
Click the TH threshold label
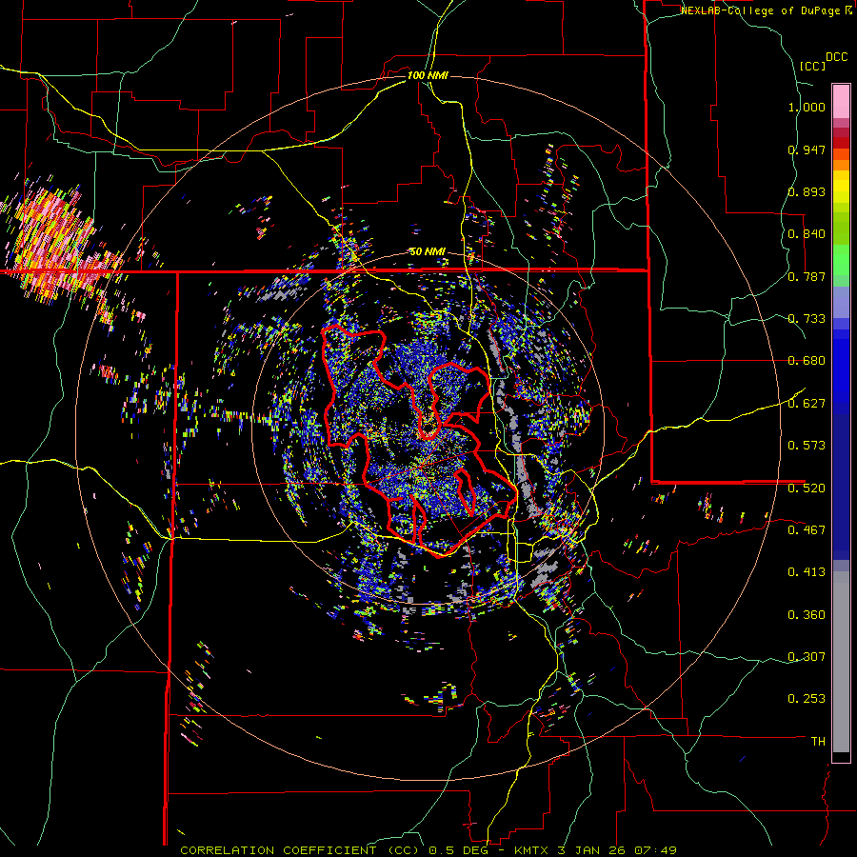coord(818,741)
